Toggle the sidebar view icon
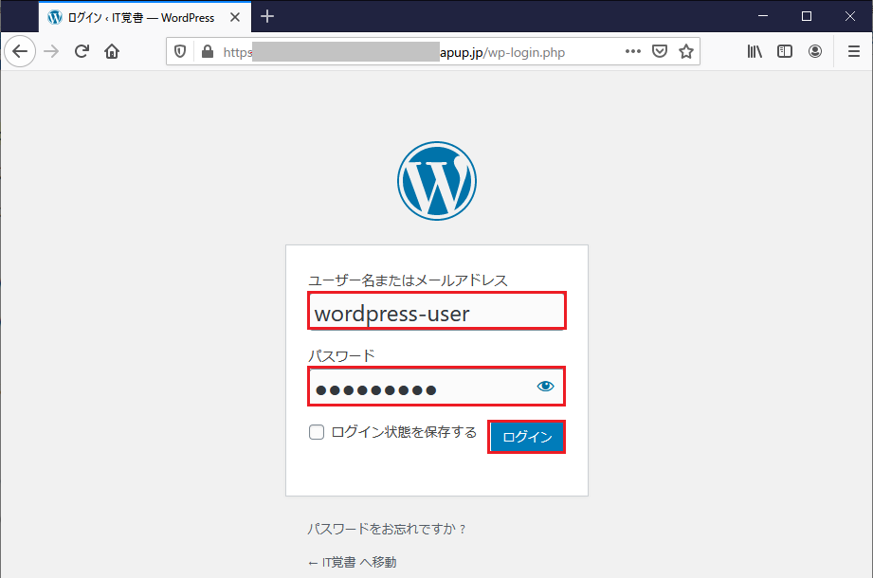Image resolution: width=873 pixels, height=578 pixels. click(x=785, y=52)
